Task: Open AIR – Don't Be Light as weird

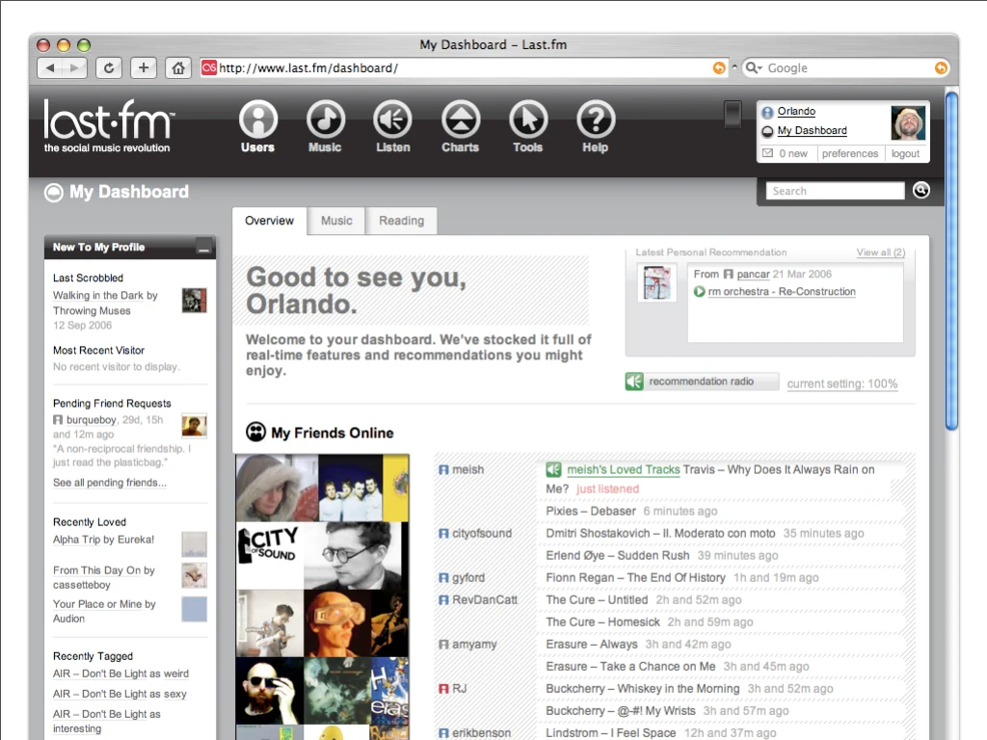Action: pos(120,674)
